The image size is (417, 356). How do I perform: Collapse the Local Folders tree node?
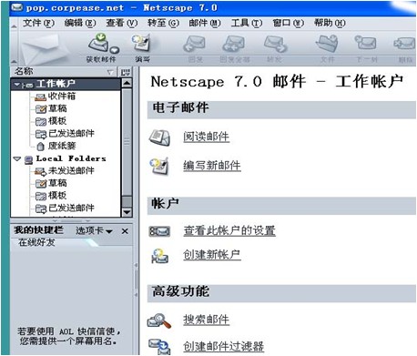click(17, 158)
